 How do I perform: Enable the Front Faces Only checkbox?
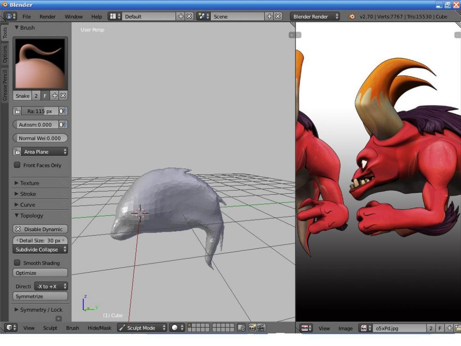click(17, 165)
